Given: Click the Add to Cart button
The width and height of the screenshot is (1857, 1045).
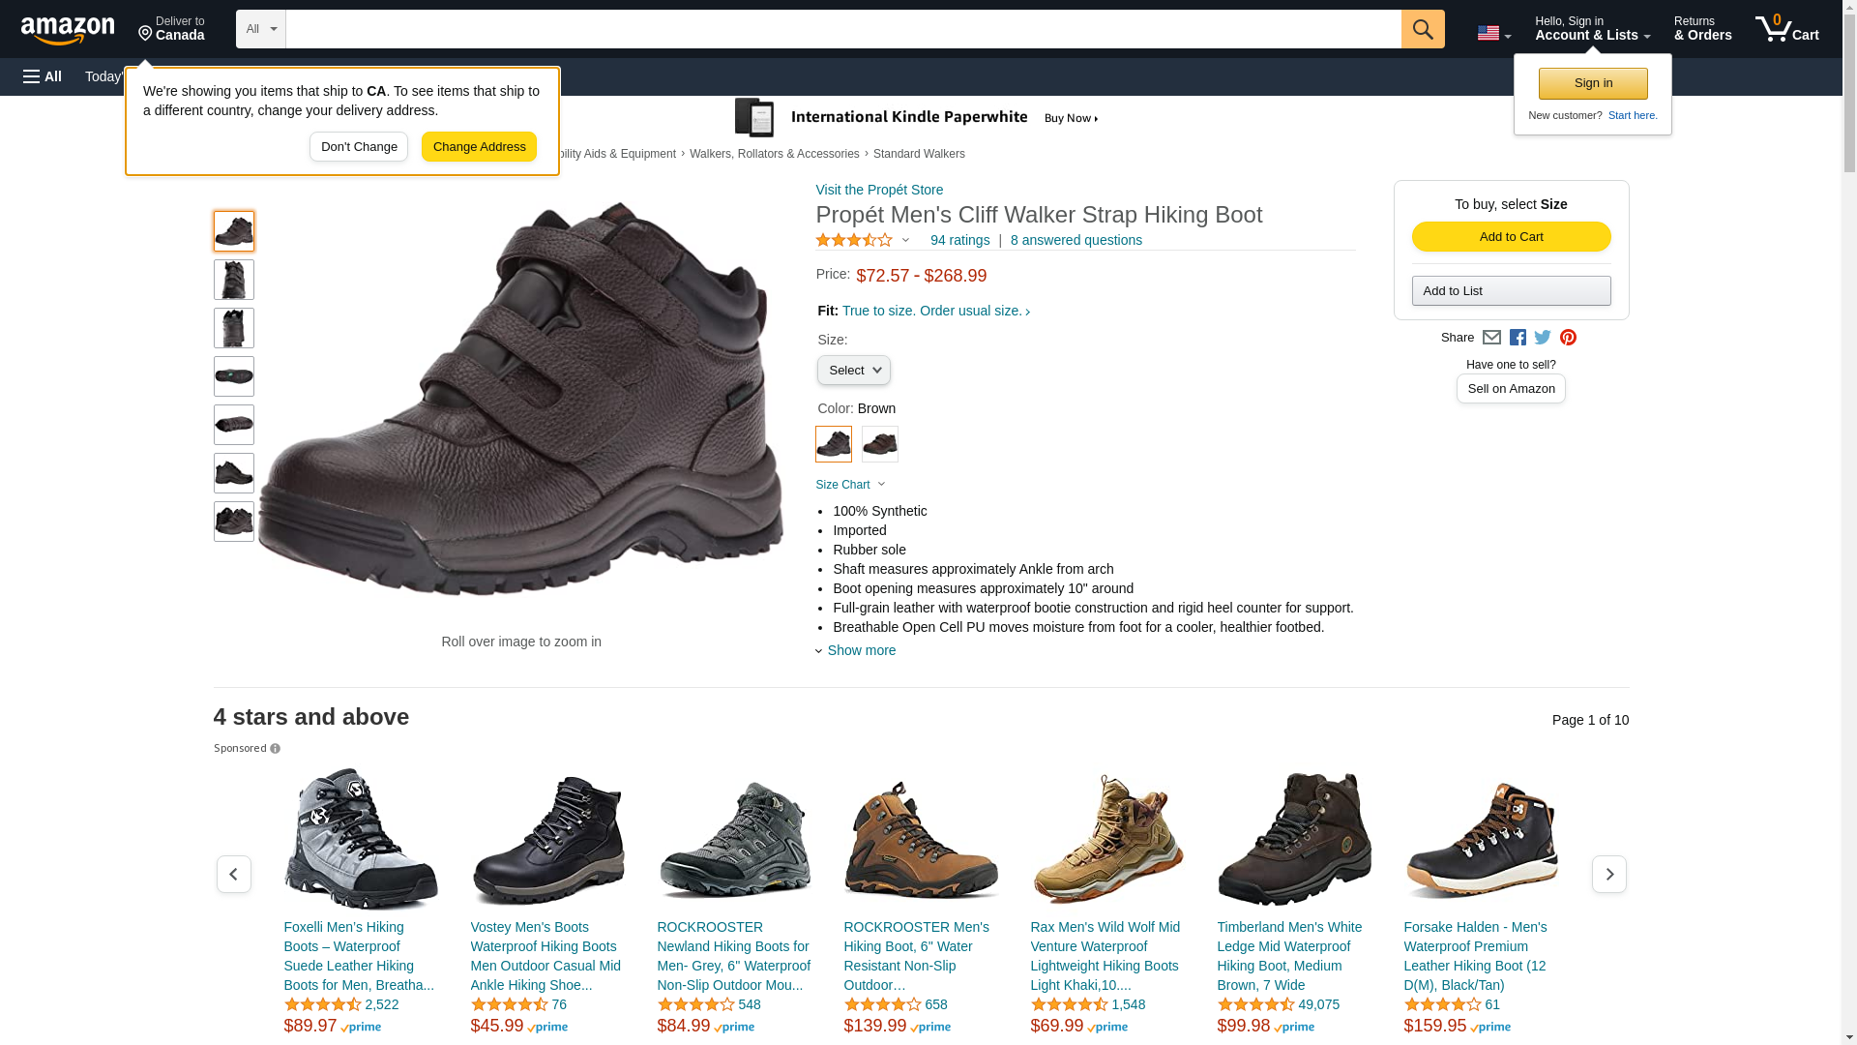Looking at the screenshot, I should click(1511, 237).
